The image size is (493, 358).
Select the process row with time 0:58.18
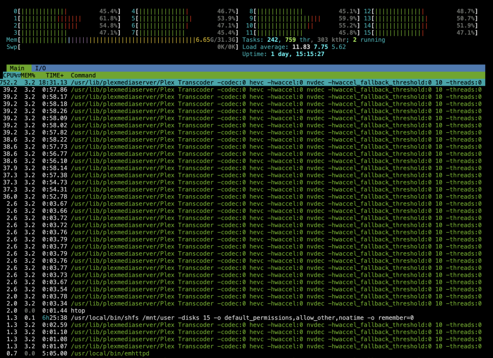(x=243, y=104)
